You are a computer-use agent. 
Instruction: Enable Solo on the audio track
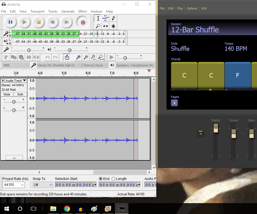pos(20,94)
